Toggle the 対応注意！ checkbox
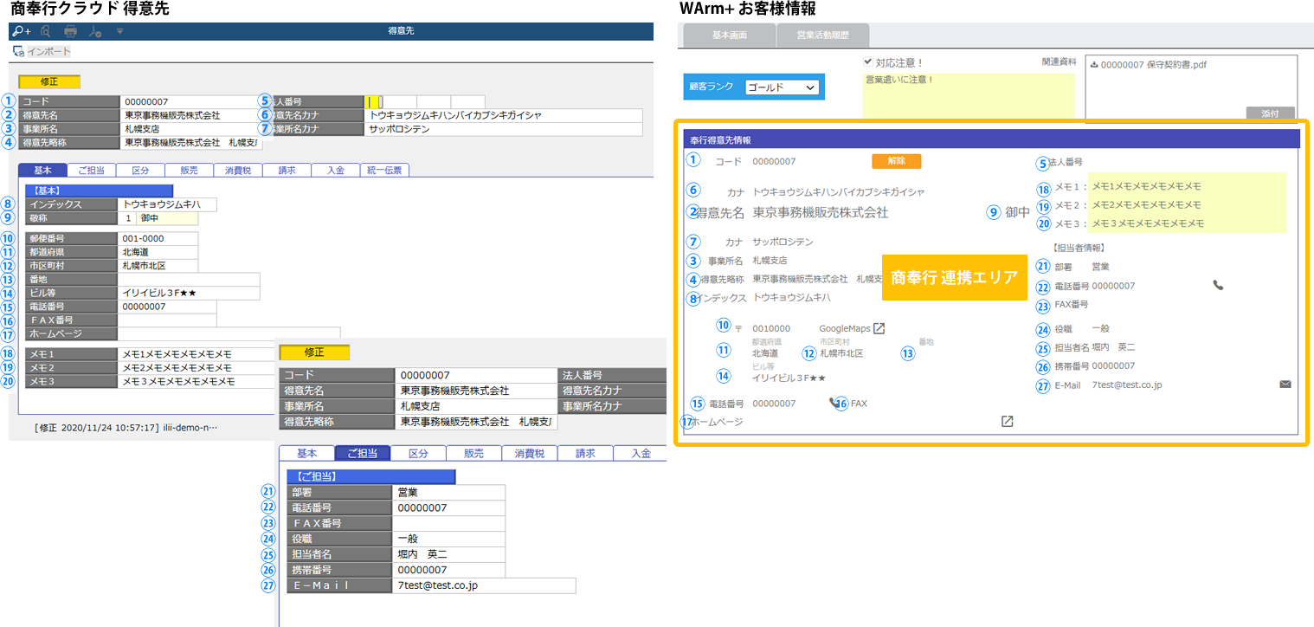This screenshot has width=1314, height=627. tap(868, 62)
